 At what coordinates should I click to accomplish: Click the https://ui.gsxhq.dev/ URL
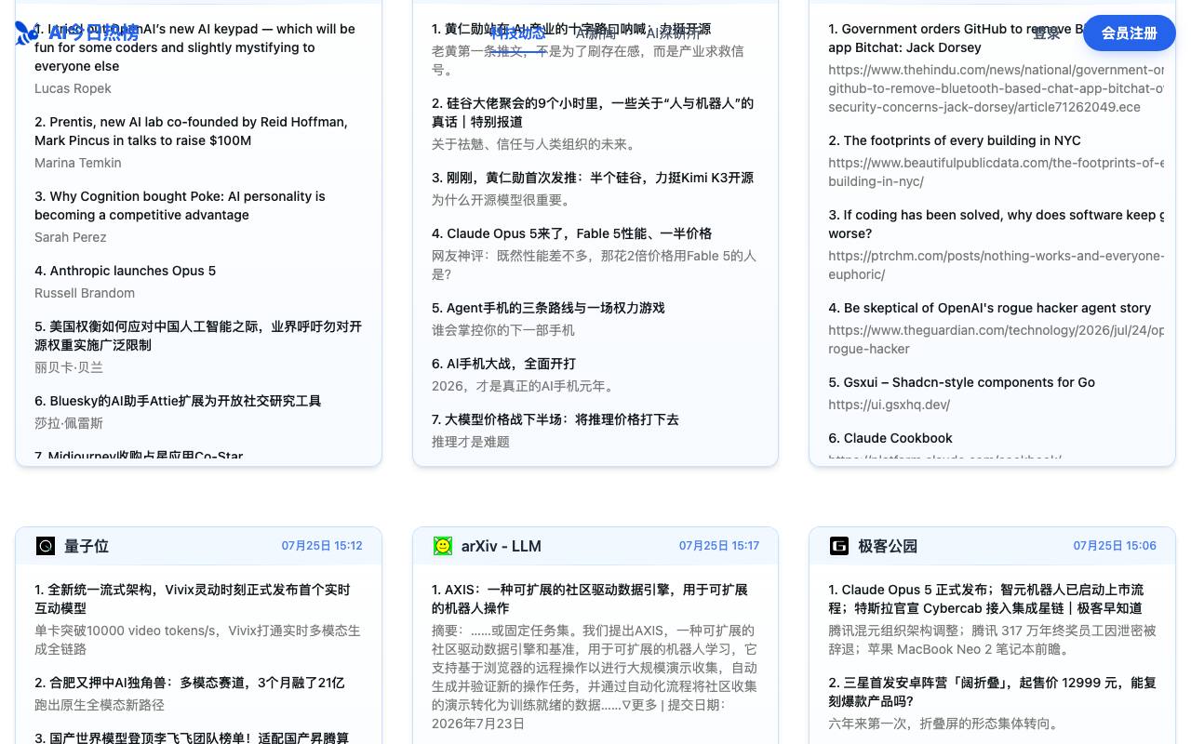[x=890, y=405]
